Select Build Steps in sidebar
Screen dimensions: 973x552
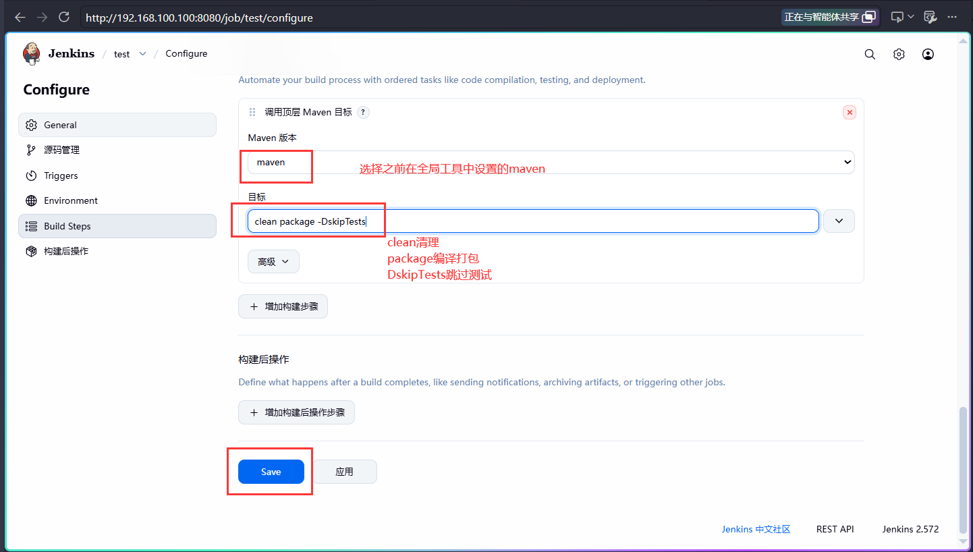[x=117, y=226]
